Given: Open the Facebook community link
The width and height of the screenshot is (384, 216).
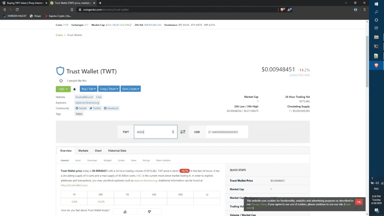Looking at the screenshot, I should (x=111, y=108).
